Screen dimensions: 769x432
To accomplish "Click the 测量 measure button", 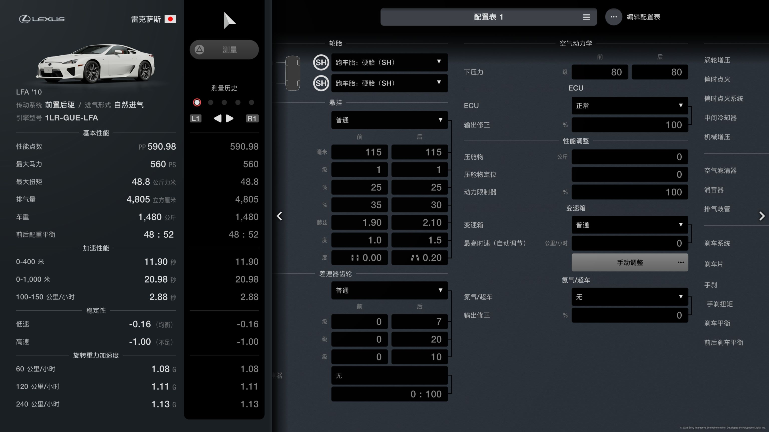I will 224,49.
